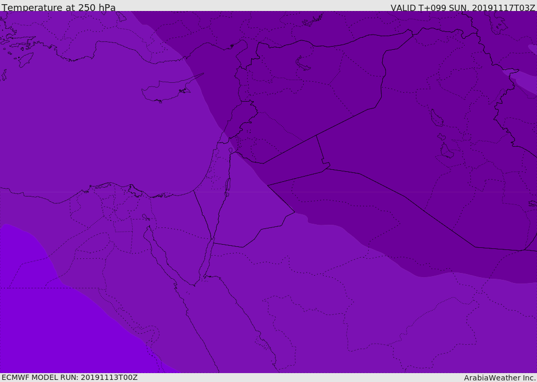Click the ECMWF MODEL RUN label
The height and width of the screenshot is (382, 537).
(70, 377)
